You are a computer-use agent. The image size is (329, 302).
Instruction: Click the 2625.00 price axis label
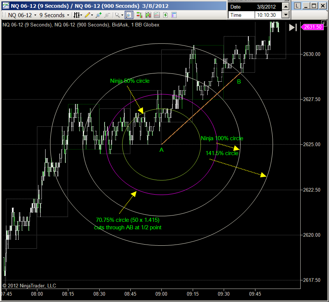tap(311, 145)
